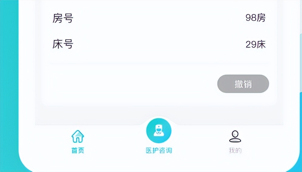
Task: Go to the 我的 tab label
Action: (x=235, y=150)
